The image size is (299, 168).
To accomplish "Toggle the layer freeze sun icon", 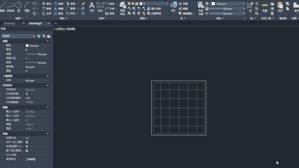I will pyautogui.click(x=133, y=4).
